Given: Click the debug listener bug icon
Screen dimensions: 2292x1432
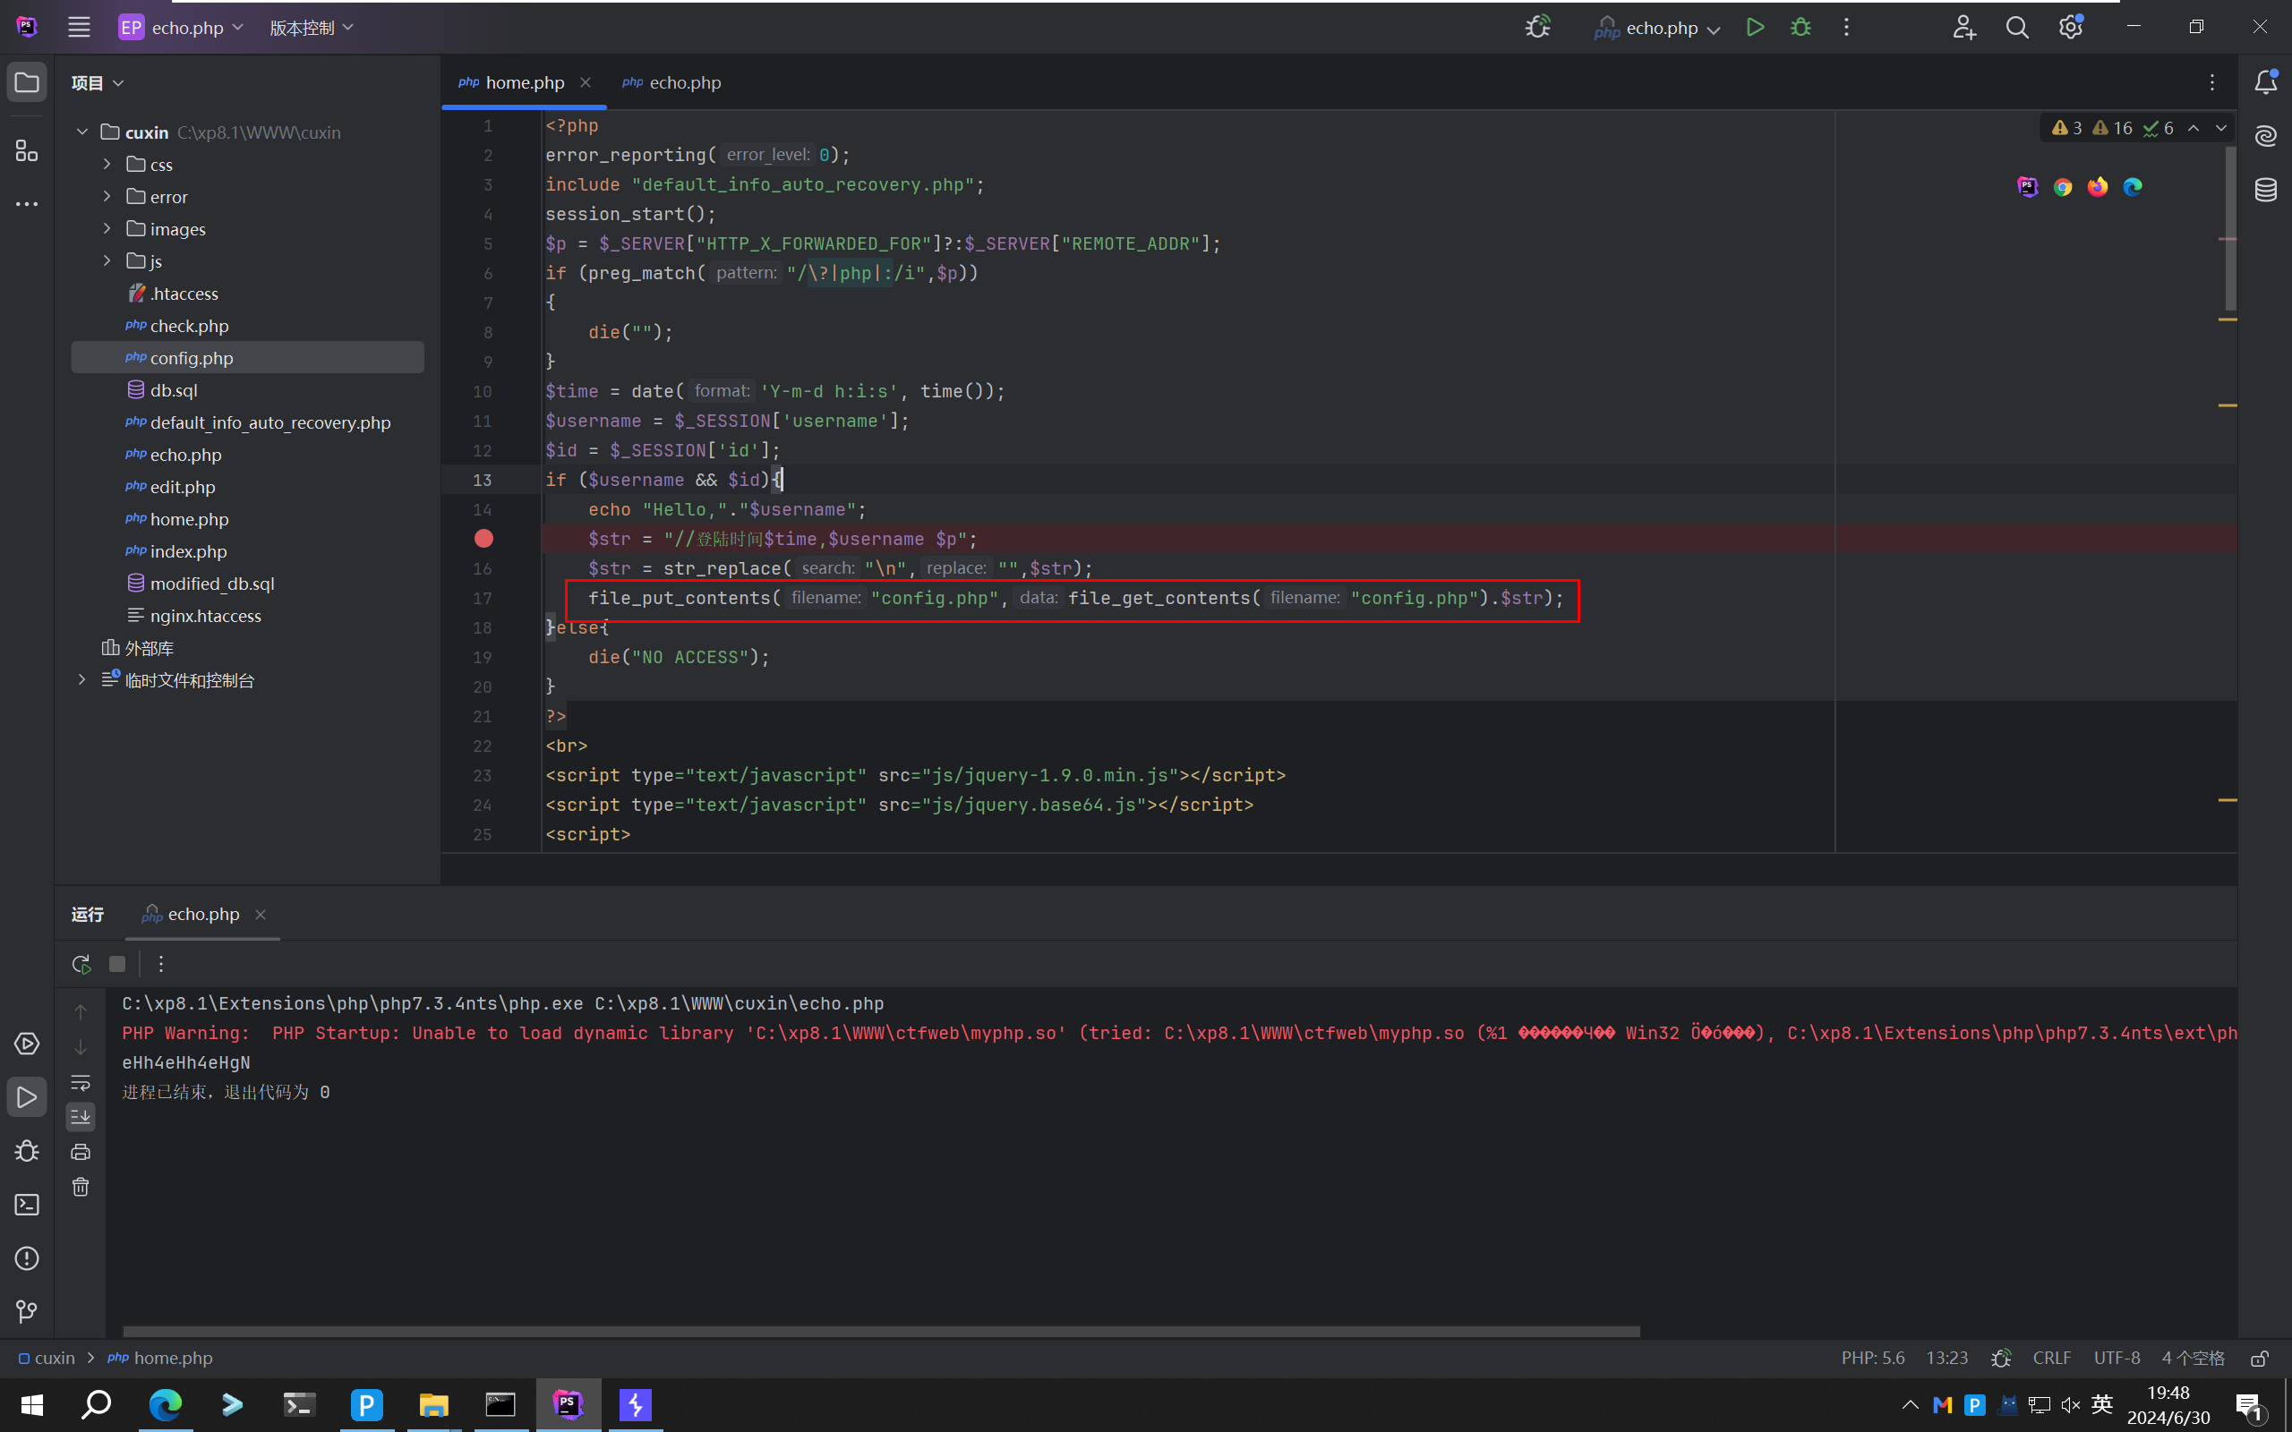Looking at the screenshot, I should [x=1538, y=28].
